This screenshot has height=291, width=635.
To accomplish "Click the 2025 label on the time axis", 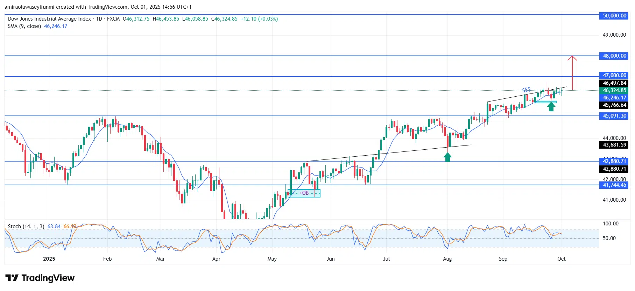I will pos(49,259).
